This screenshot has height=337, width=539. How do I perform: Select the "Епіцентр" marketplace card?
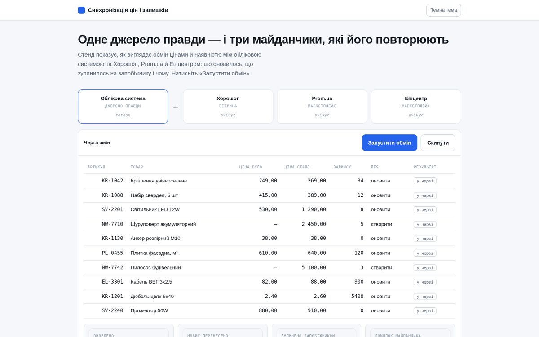pyautogui.click(x=416, y=106)
